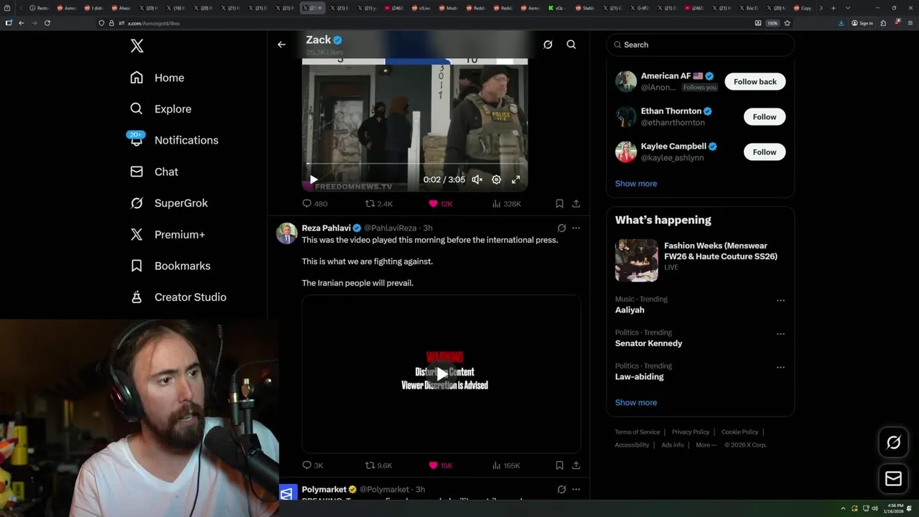Unlike the post with 12K likes

point(440,204)
